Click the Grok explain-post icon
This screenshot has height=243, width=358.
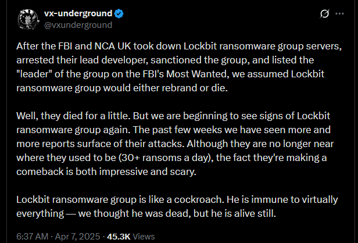(327, 13)
